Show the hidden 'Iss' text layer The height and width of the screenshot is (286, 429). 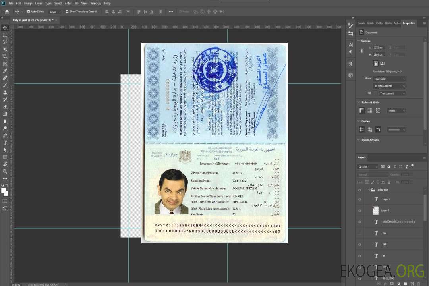point(360,233)
